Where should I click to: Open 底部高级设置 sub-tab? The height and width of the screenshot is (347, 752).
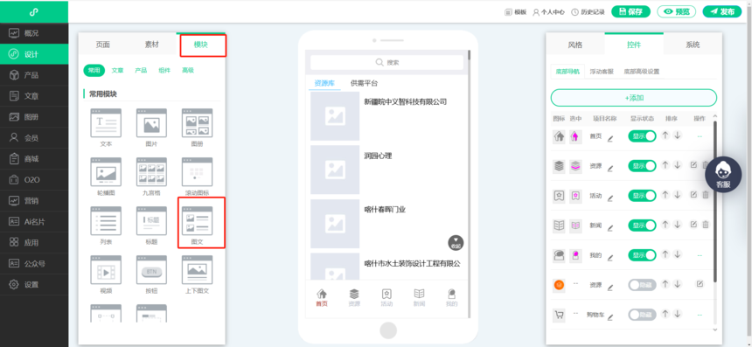pos(641,72)
